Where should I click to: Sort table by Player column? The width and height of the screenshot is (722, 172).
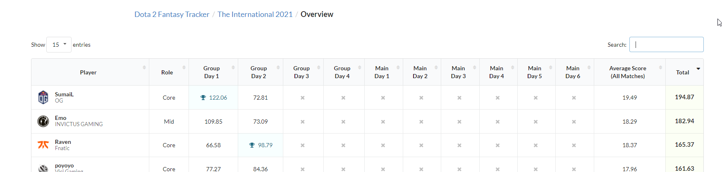[x=88, y=72]
